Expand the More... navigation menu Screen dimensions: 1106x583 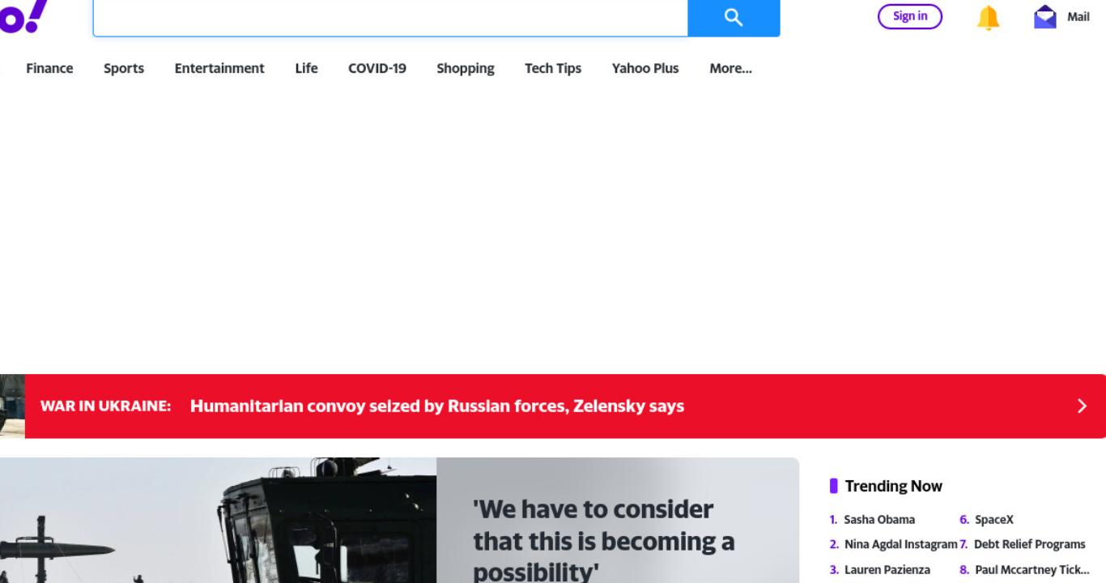[x=730, y=68]
